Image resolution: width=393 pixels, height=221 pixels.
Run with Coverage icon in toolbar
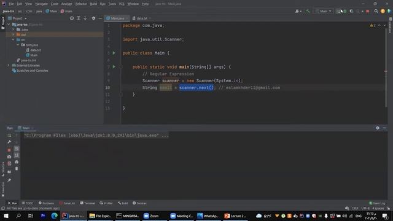click(x=351, y=11)
